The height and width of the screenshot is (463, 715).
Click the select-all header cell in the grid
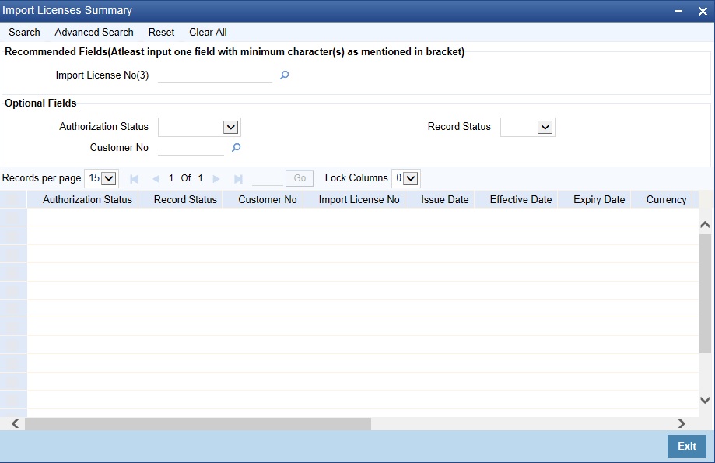[x=13, y=200]
